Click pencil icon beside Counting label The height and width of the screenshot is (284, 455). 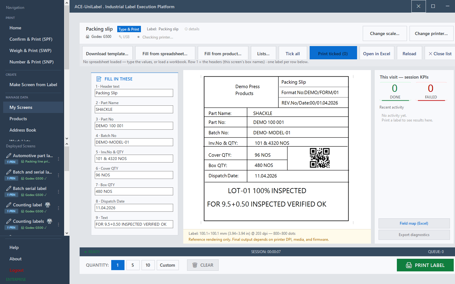[x=9, y=205]
